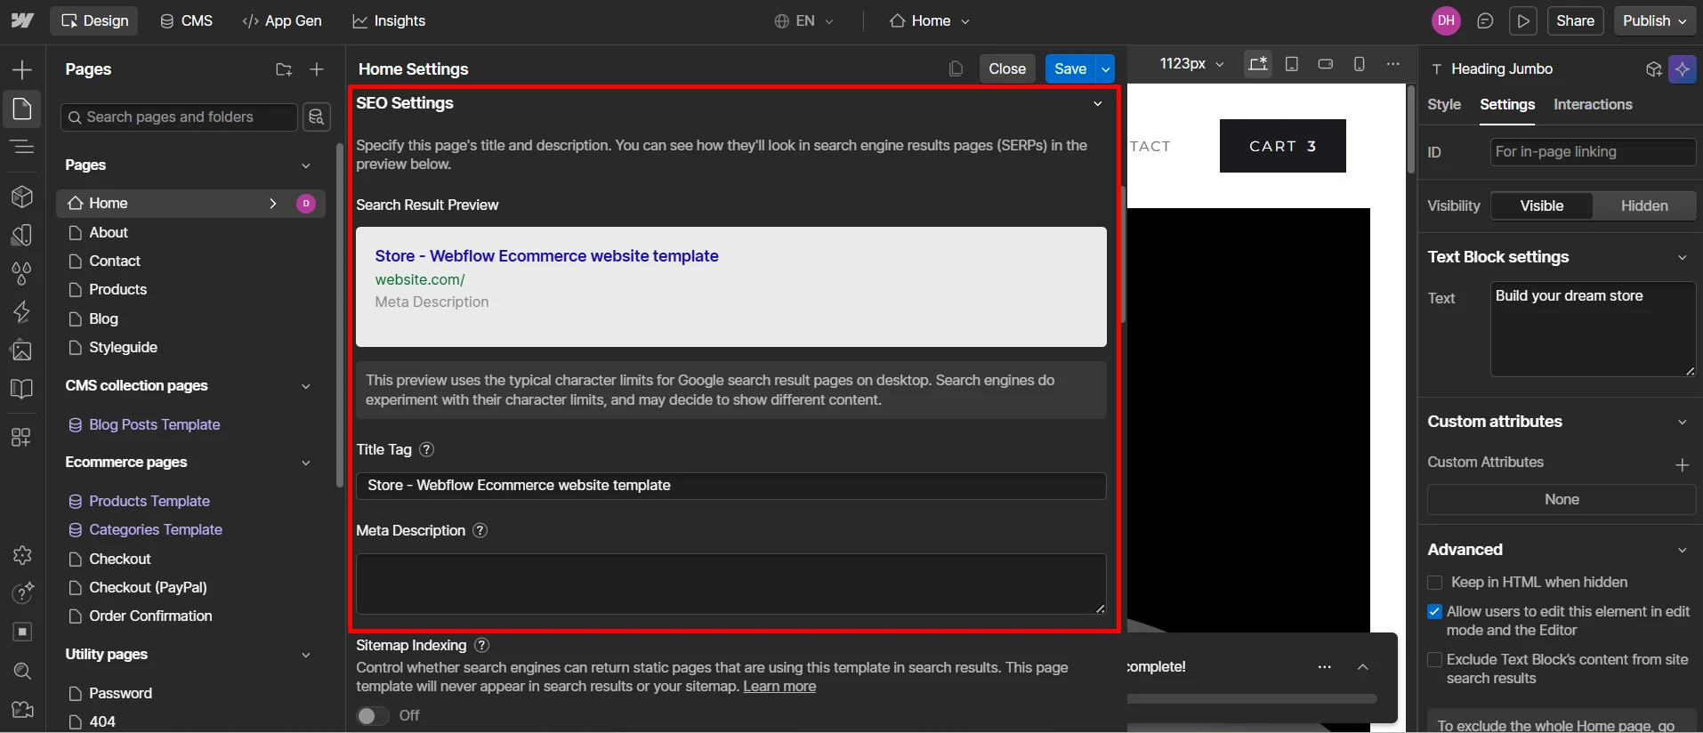Collapse the SEO Settings section
Viewport: 1703px width, 733px height.
click(1097, 104)
